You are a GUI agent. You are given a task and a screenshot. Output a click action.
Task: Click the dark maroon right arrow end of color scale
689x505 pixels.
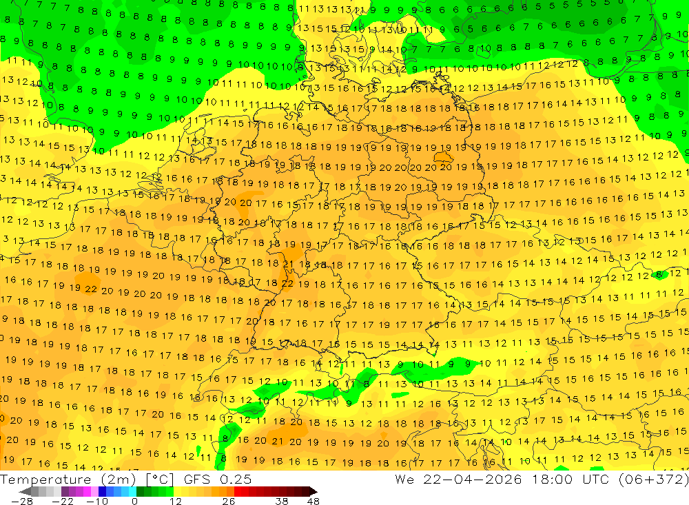(x=313, y=491)
